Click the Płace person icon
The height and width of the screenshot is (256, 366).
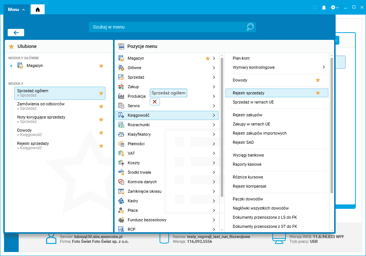point(121,210)
